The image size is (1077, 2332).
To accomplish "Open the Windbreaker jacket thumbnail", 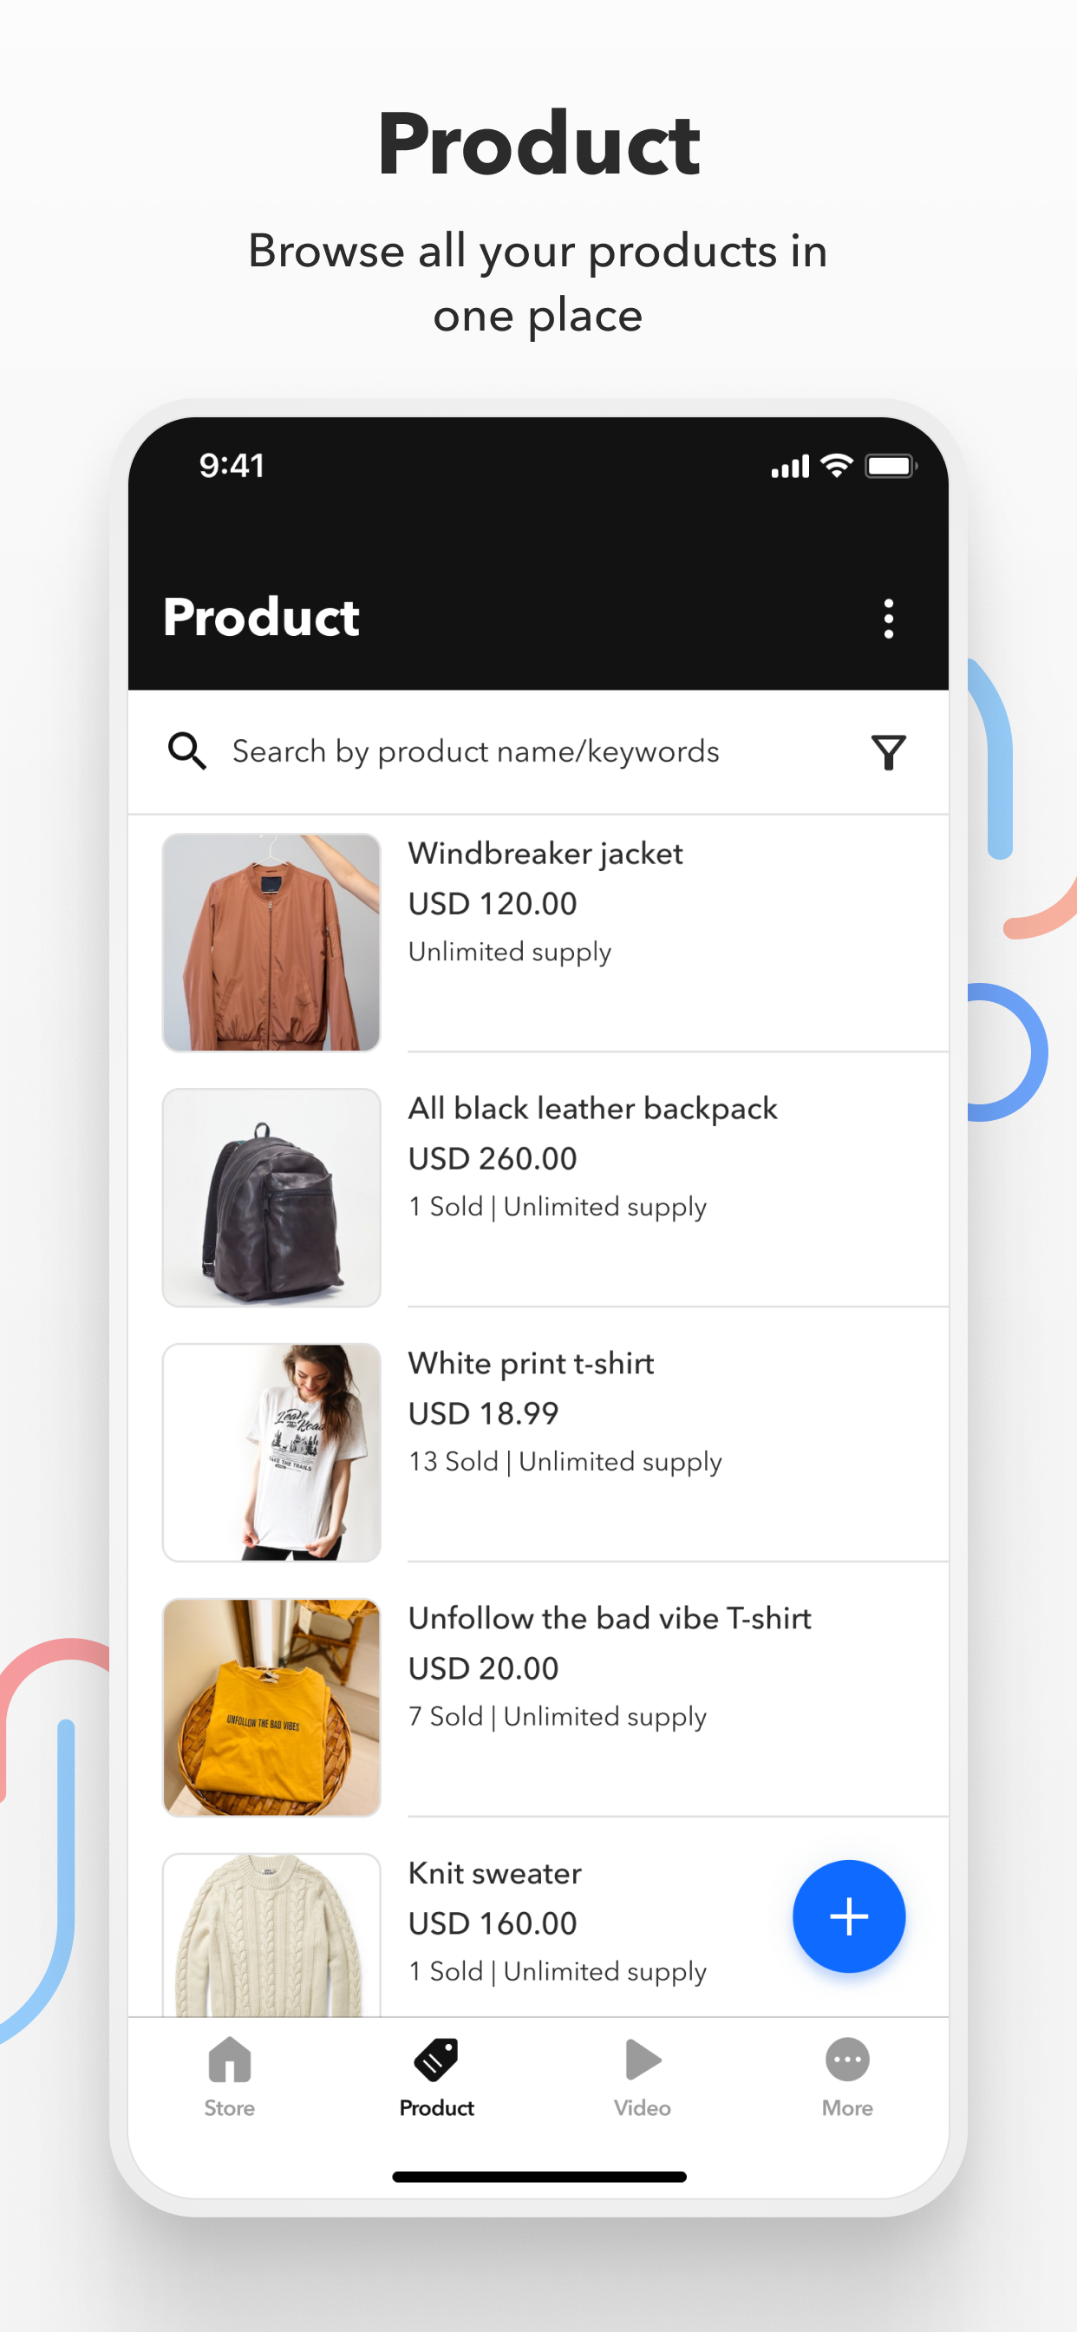I will click(271, 941).
